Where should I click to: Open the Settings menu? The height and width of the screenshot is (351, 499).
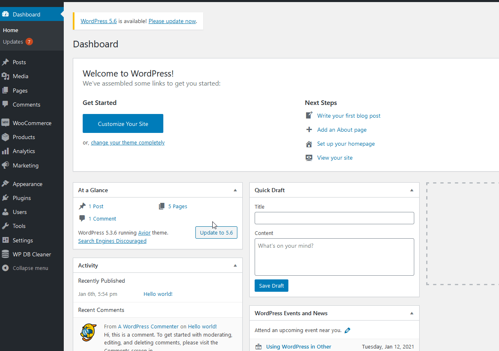pyautogui.click(x=23, y=240)
